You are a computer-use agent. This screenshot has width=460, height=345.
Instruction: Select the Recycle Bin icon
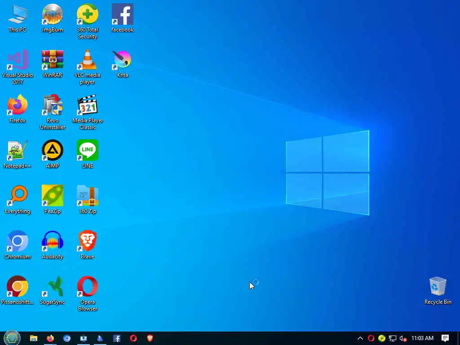[438, 291]
